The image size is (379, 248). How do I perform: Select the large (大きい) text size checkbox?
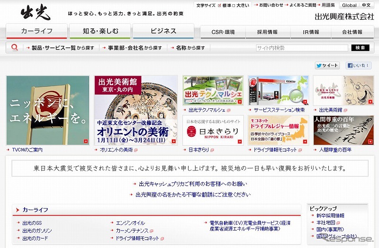pos(235,5)
